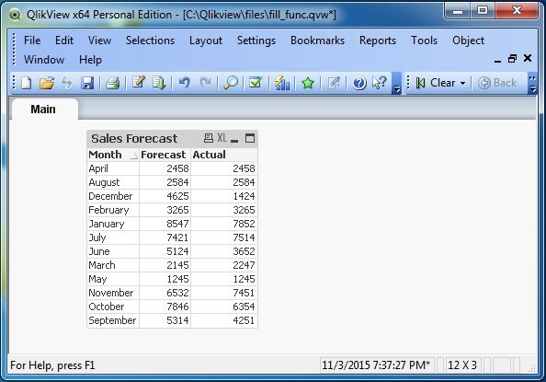Click the Reload script icon
This screenshot has height=382, width=546.
tap(159, 83)
